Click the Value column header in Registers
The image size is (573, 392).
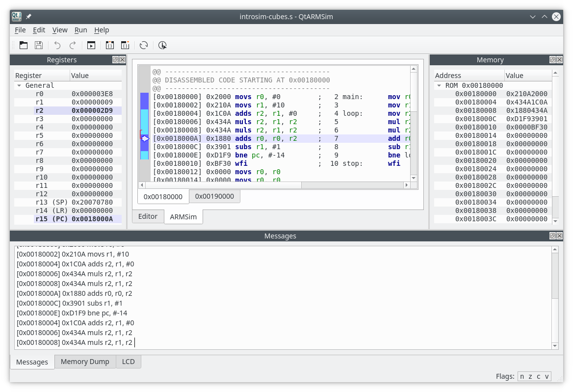[96, 76]
